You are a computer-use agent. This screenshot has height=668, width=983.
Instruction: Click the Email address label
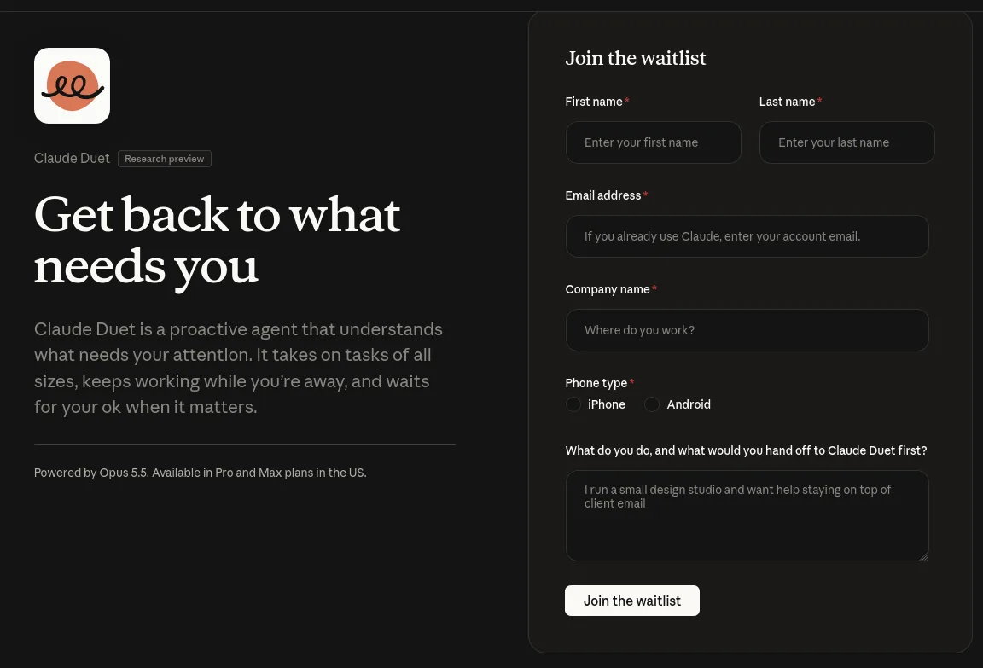(x=603, y=195)
